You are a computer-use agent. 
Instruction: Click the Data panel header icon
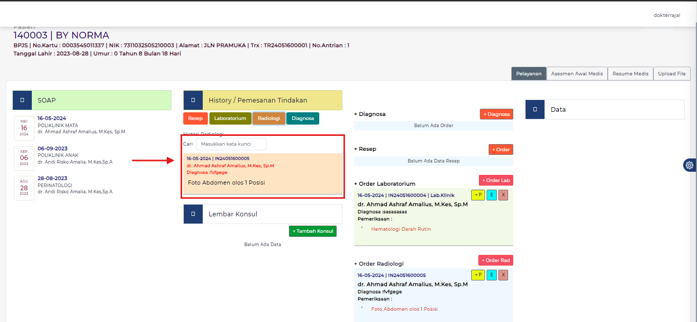(535, 109)
